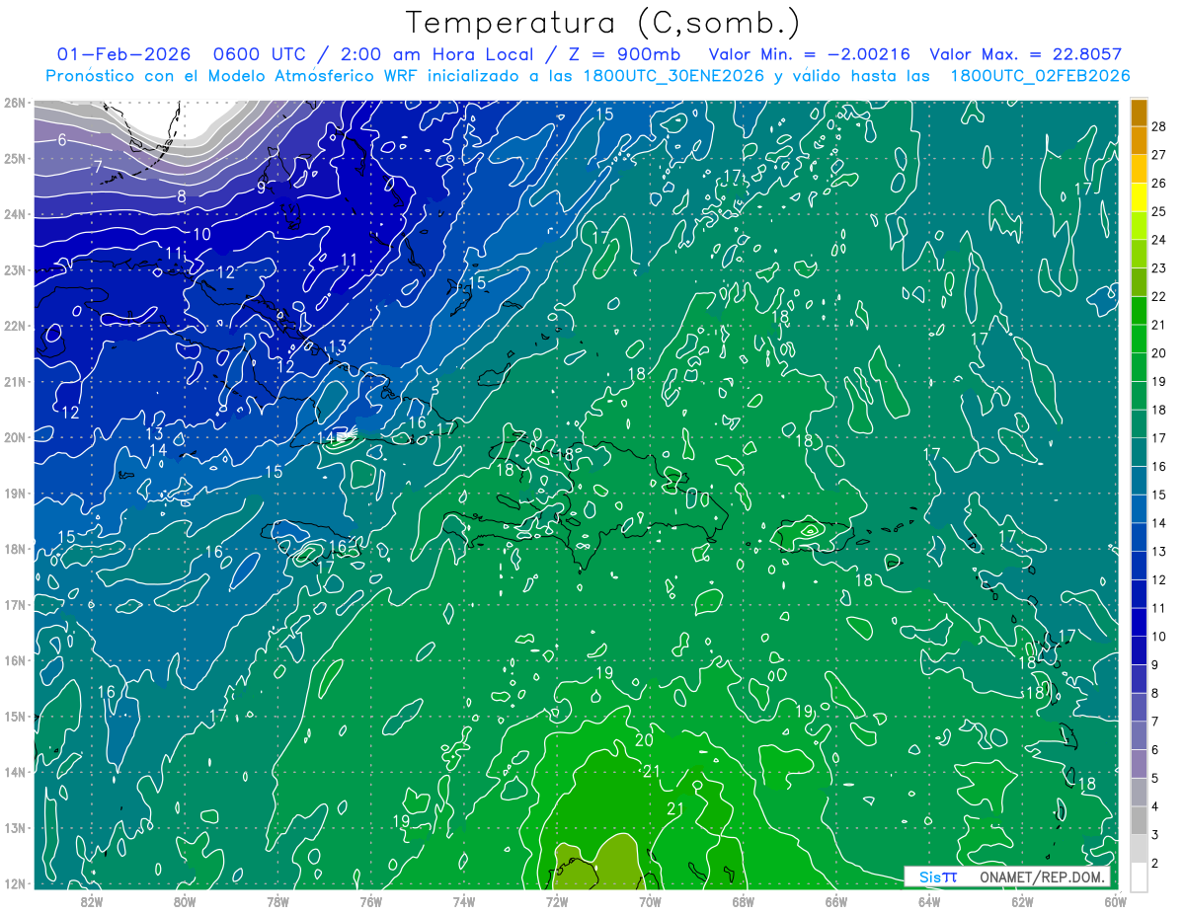The width and height of the screenshot is (1185, 915).
Task: Click the white bottom segment of the color bar
Action: click(1139, 877)
